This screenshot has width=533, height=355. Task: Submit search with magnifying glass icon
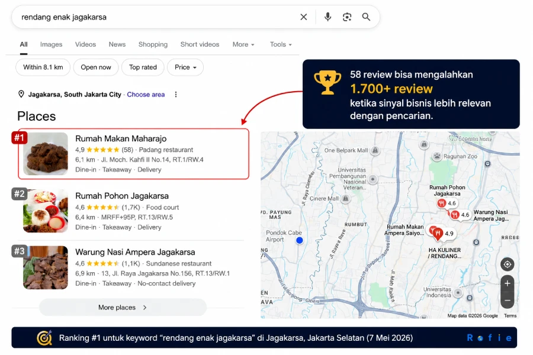(x=366, y=17)
